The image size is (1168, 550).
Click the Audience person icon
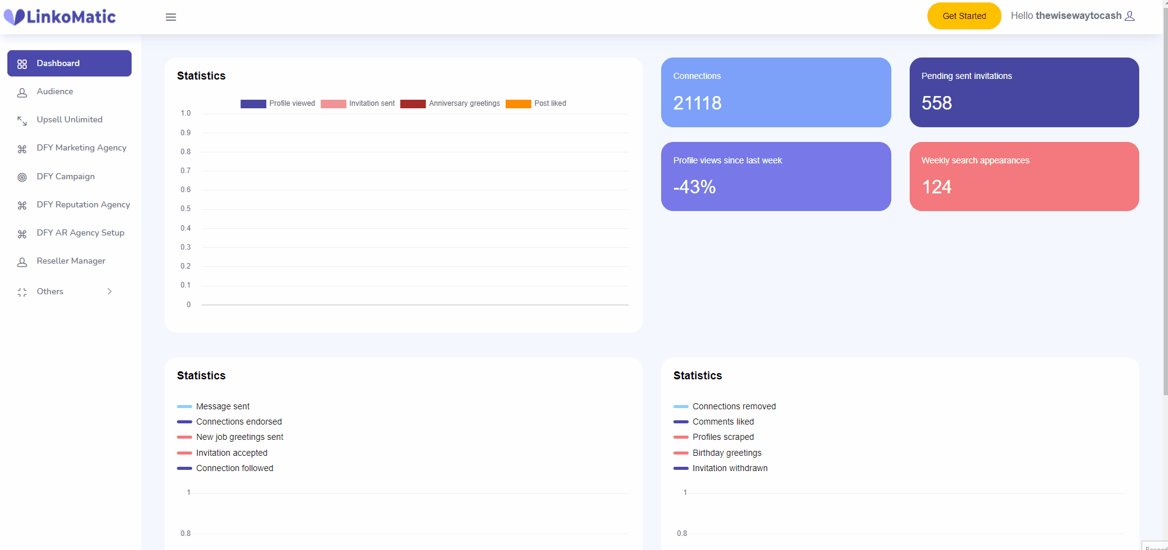pyautogui.click(x=22, y=92)
